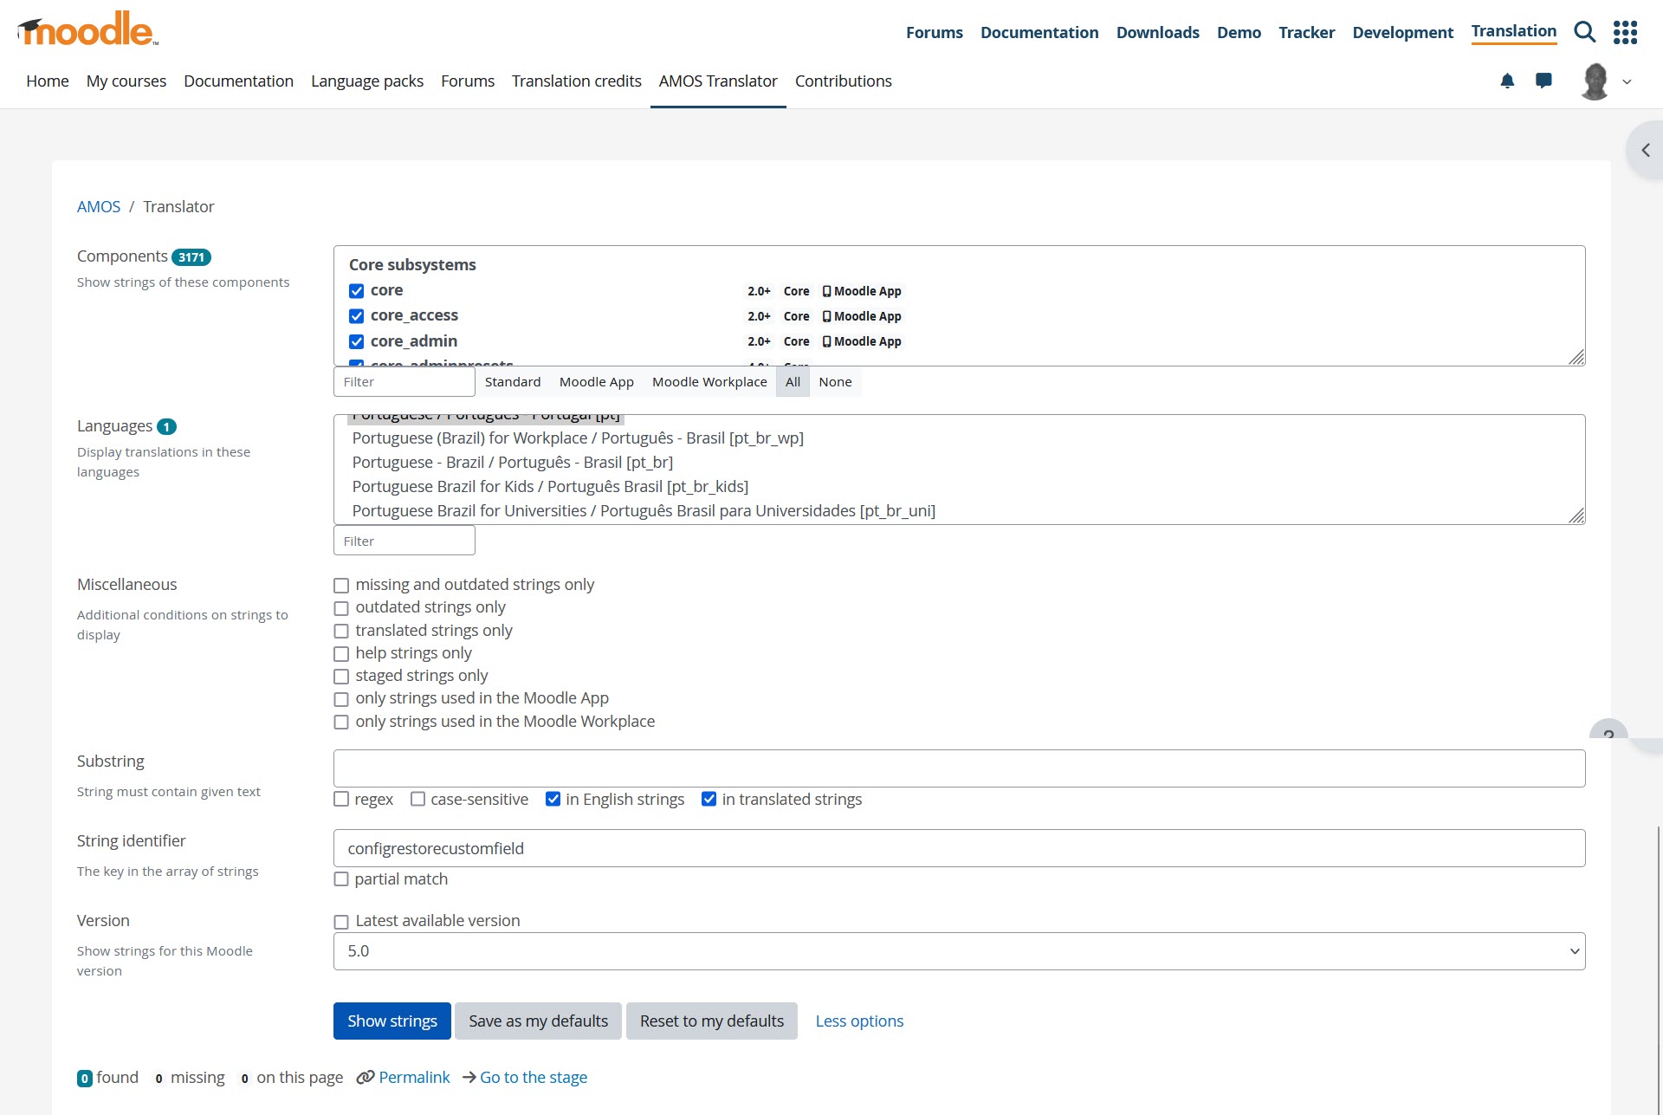This screenshot has height=1115, width=1663.
Task: Switch to the Contributions tab
Action: pyautogui.click(x=843, y=81)
